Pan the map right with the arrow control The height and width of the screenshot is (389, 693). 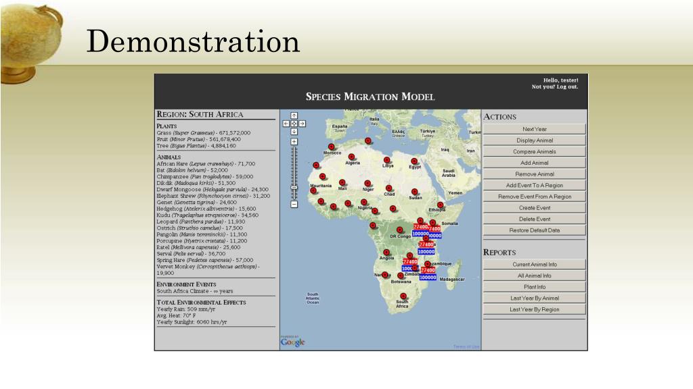[x=303, y=124]
